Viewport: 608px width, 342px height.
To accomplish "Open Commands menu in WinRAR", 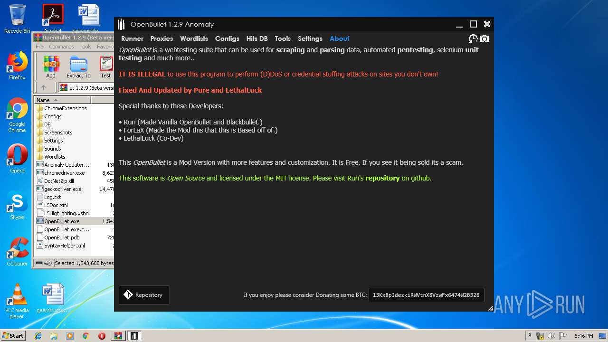I will pyautogui.click(x=61, y=47).
